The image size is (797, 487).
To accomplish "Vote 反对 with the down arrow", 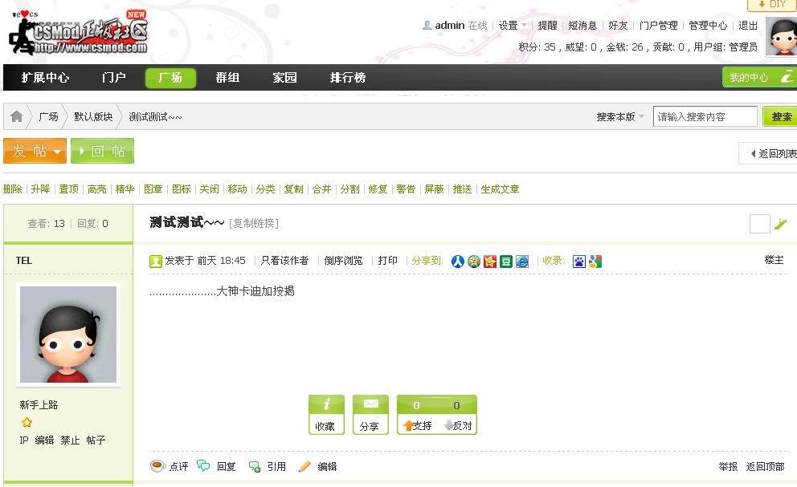I will pyautogui.click(x=457, y=425).
